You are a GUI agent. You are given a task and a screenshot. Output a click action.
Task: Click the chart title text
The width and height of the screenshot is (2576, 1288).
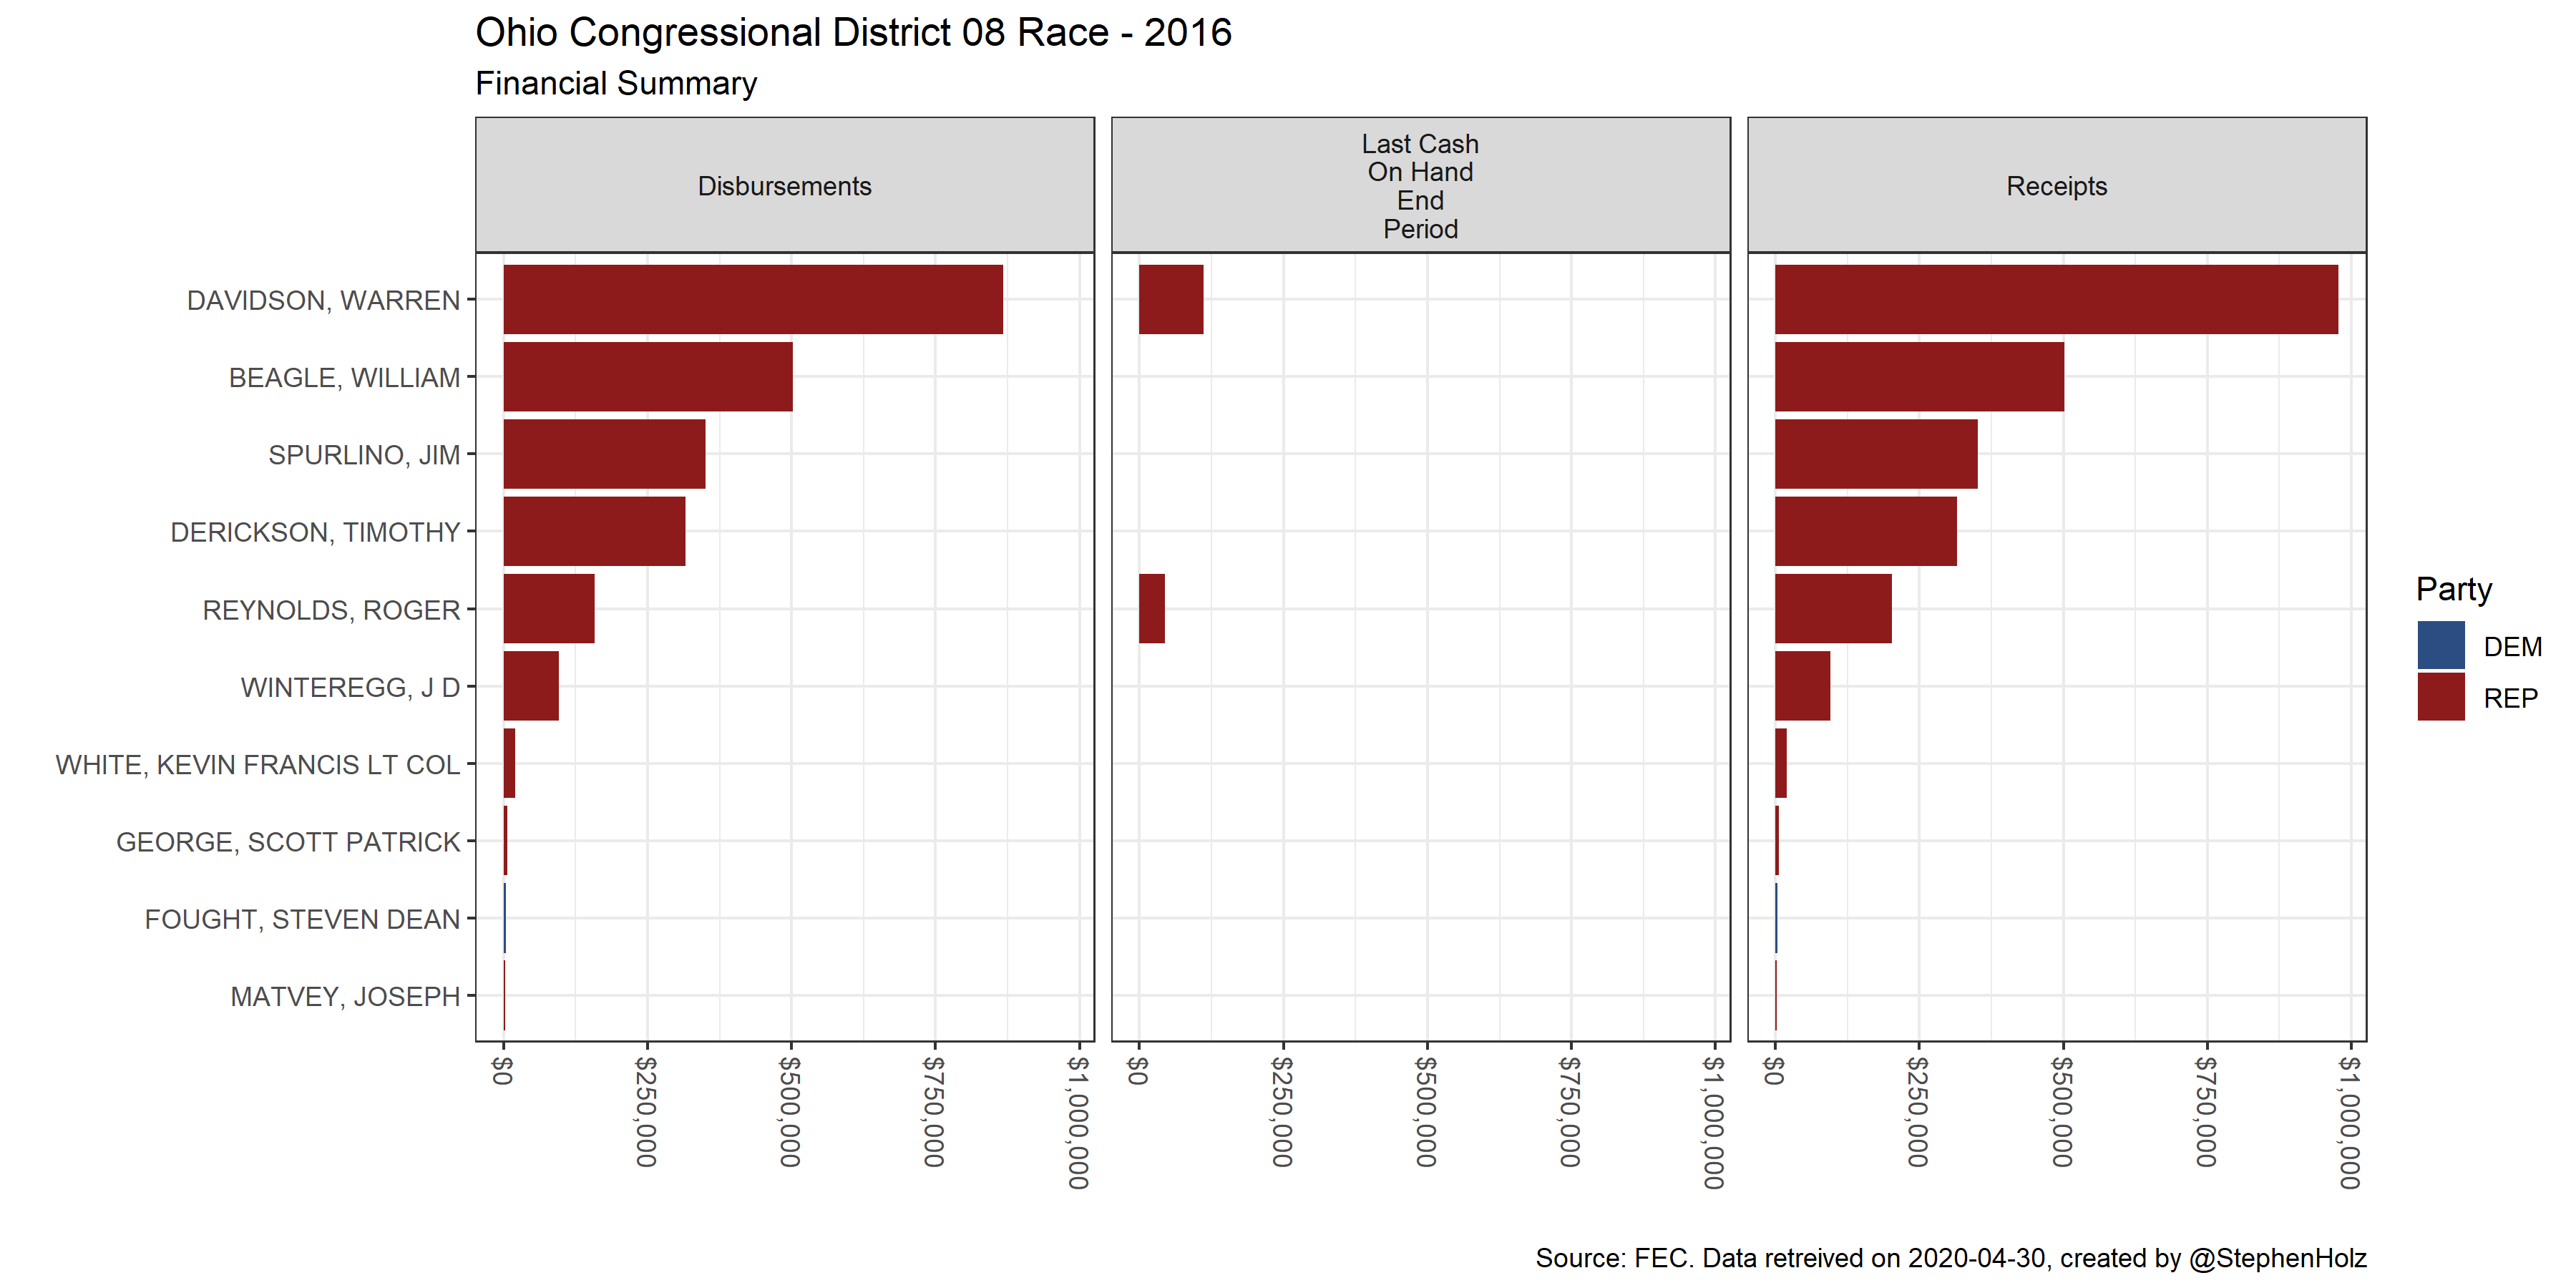[x=852, y=33]
